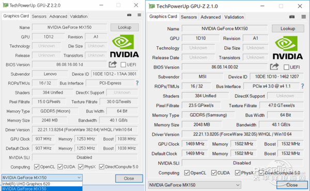The image size is (310, 191).
Task: Click GPU-Z 2.1.0 title bar app icon
Action: 151,6
